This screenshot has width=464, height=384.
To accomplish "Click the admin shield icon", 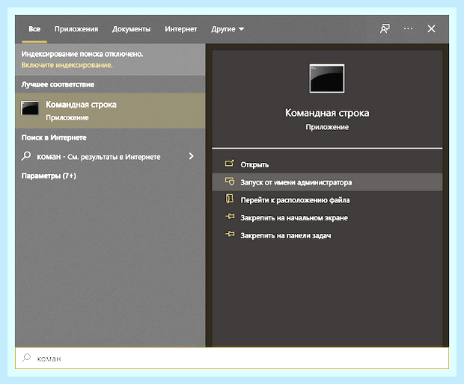I will tap(229, 181).
